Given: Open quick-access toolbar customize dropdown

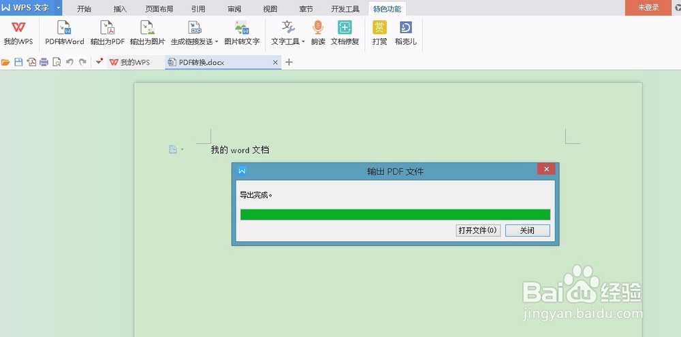Looking at the screenshot, I should pos(99,62).
